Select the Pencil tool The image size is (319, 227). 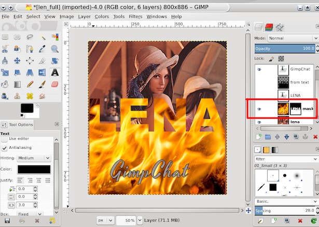[x=30, y=84]
